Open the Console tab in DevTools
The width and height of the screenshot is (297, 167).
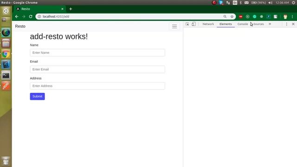pyautogui.click(x=243, y=24)
